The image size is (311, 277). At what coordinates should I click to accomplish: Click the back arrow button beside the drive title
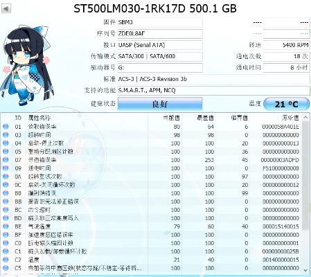(6, 9)
